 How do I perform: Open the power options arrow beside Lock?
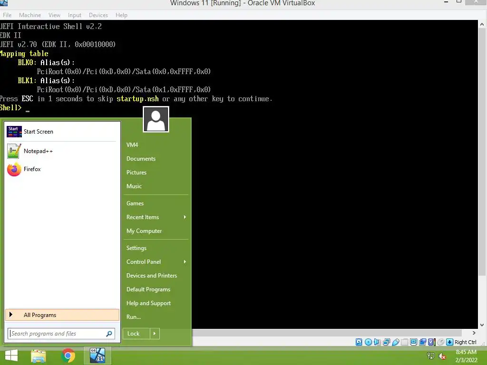click(155, 334)
